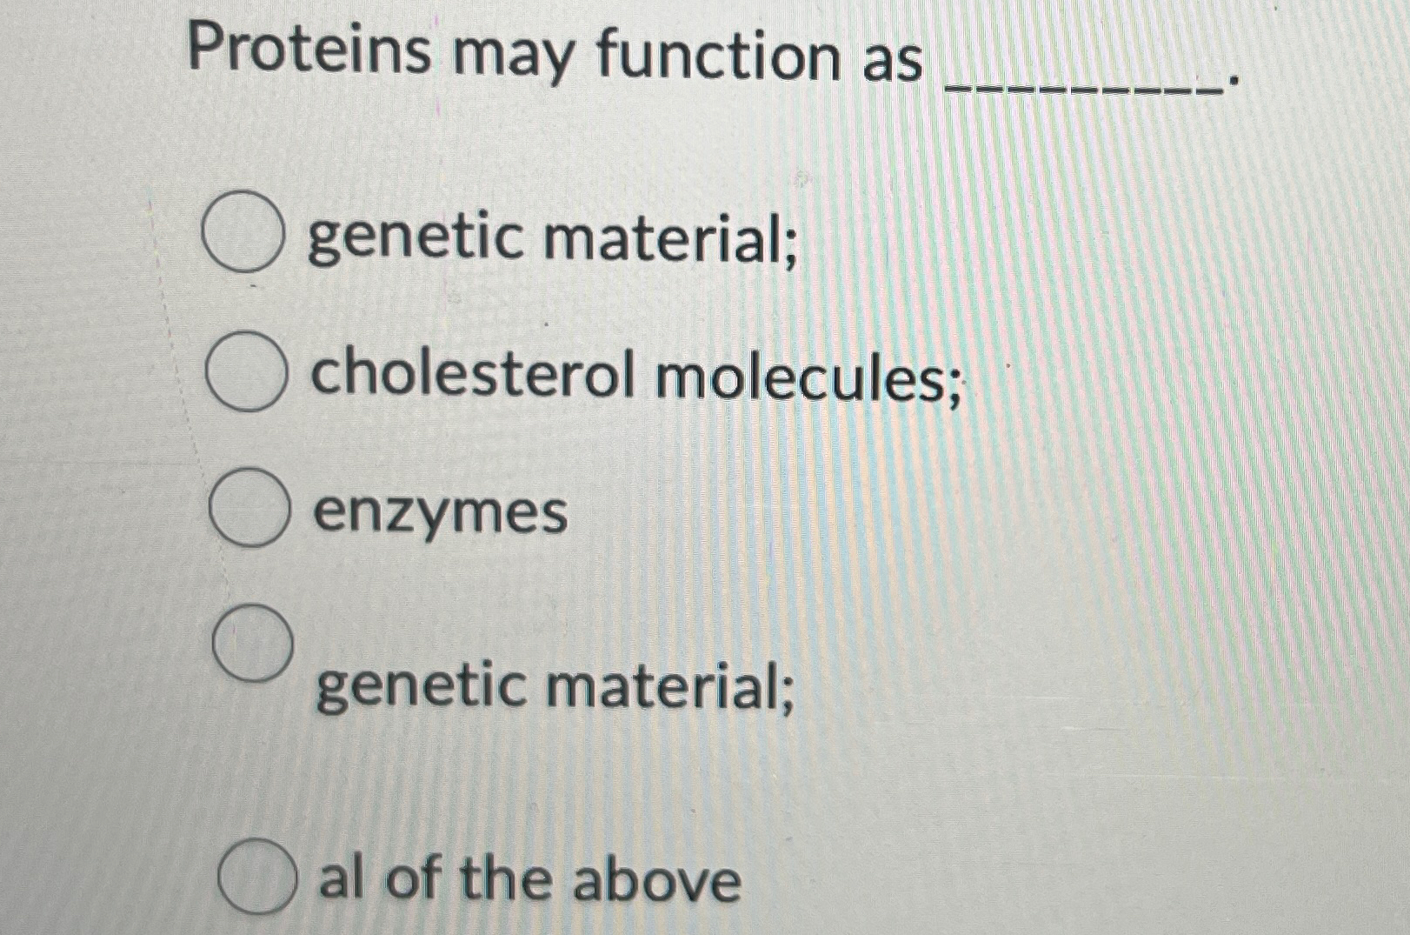Click the 'cholesterol molecules;' answer text
Screen dimensions: 1410x935
pos(635,377)
